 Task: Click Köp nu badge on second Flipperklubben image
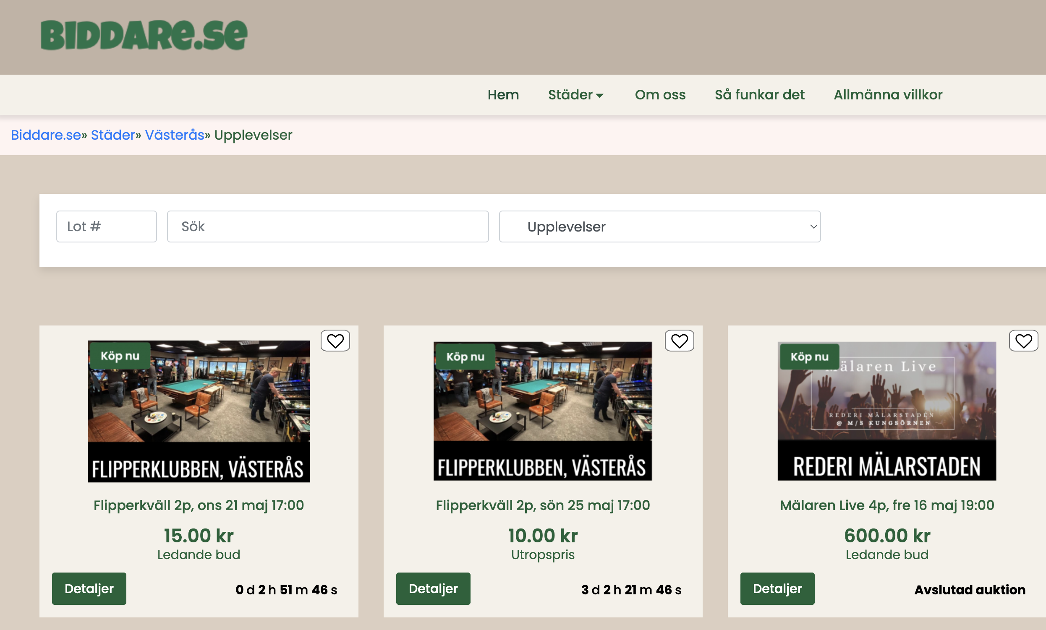tap(465, 357)
